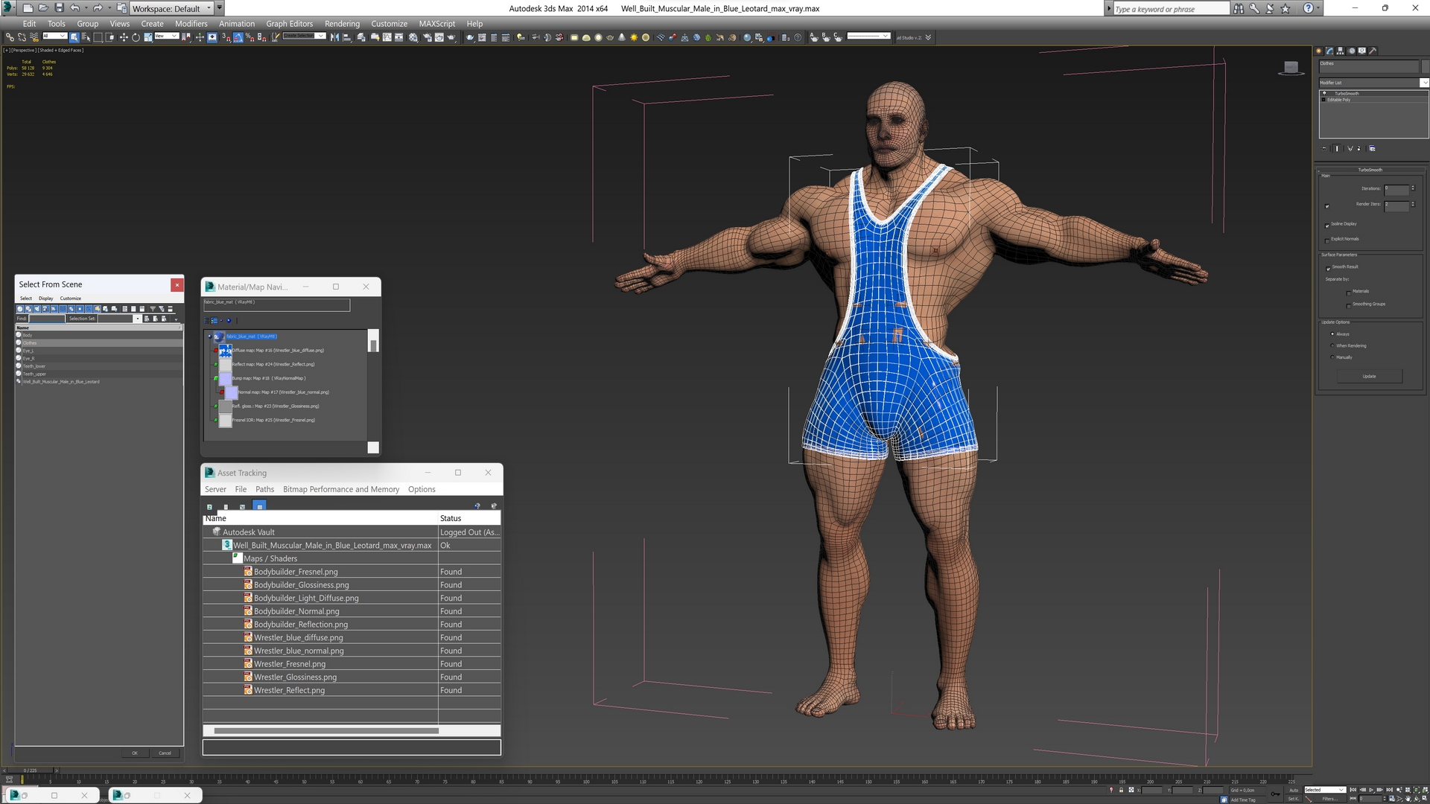The height and width of the screenshot is (804, 1430).
Task: Click the Open File folder icon
Action: click(43, 8)
